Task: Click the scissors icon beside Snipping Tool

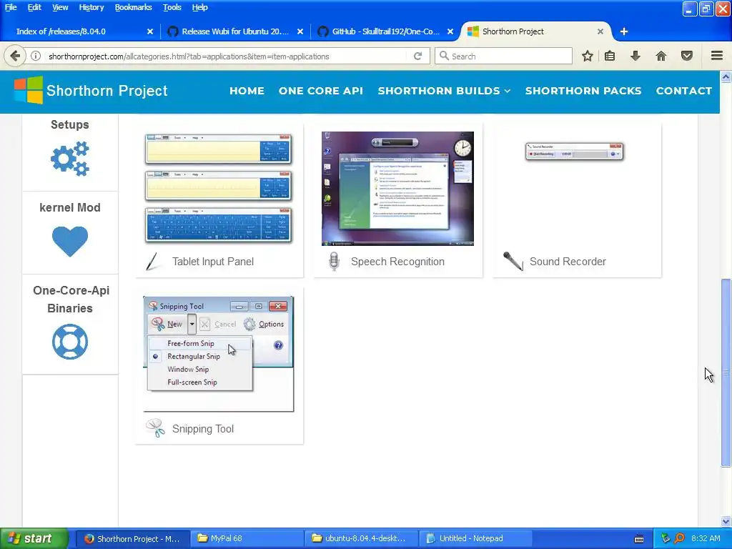Action: click(155, 428)
